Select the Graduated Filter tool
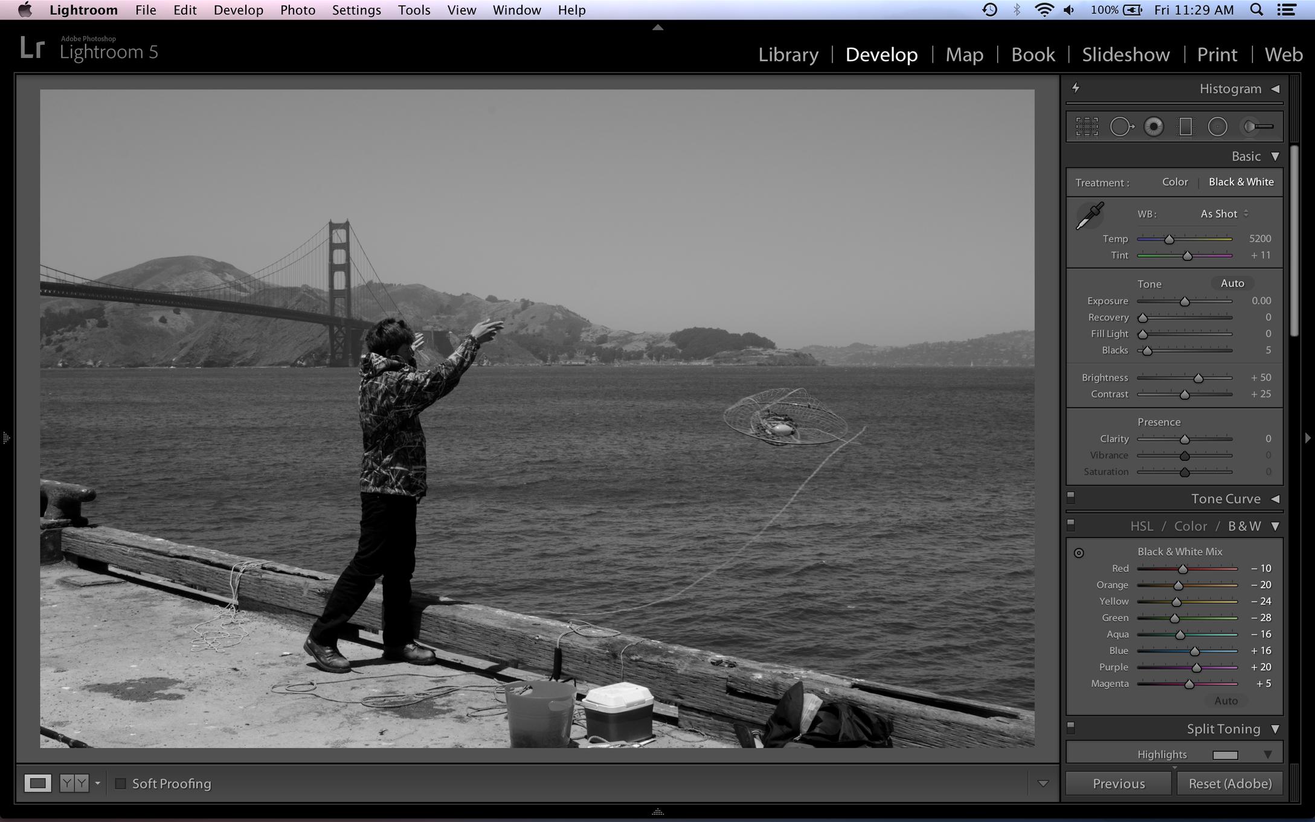The width and height of the screenshot is (1315, 822). tap(1186, 127)
